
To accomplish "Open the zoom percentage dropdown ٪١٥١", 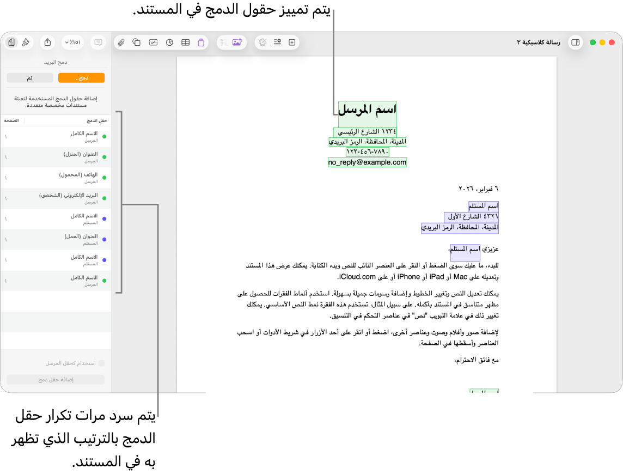I will 73,42.
